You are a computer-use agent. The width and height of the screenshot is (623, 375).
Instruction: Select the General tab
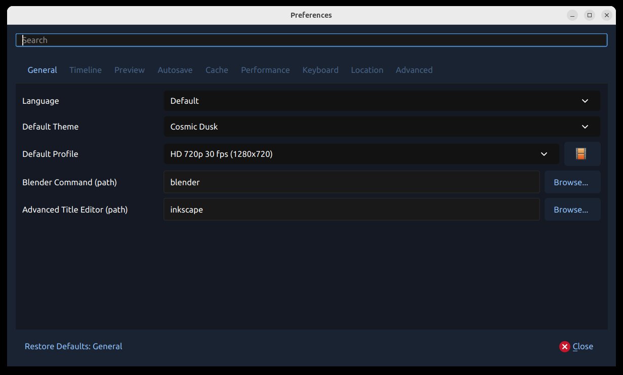coord(43,70)
